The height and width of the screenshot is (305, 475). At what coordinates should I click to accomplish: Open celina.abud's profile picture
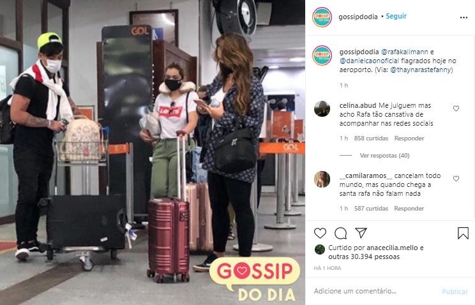point(322,108)
